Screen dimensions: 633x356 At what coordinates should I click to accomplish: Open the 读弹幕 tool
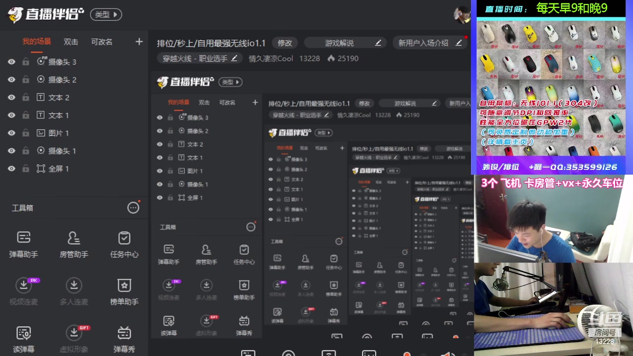[x=24, y=339]
